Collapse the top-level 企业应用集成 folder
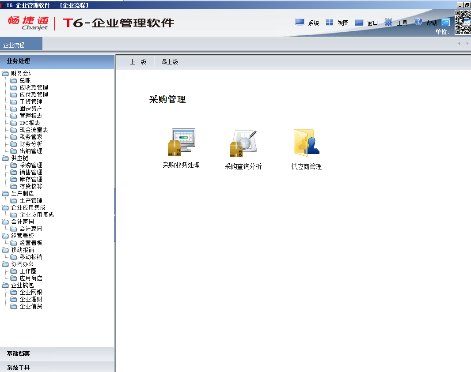 click(x=5, y=207)
